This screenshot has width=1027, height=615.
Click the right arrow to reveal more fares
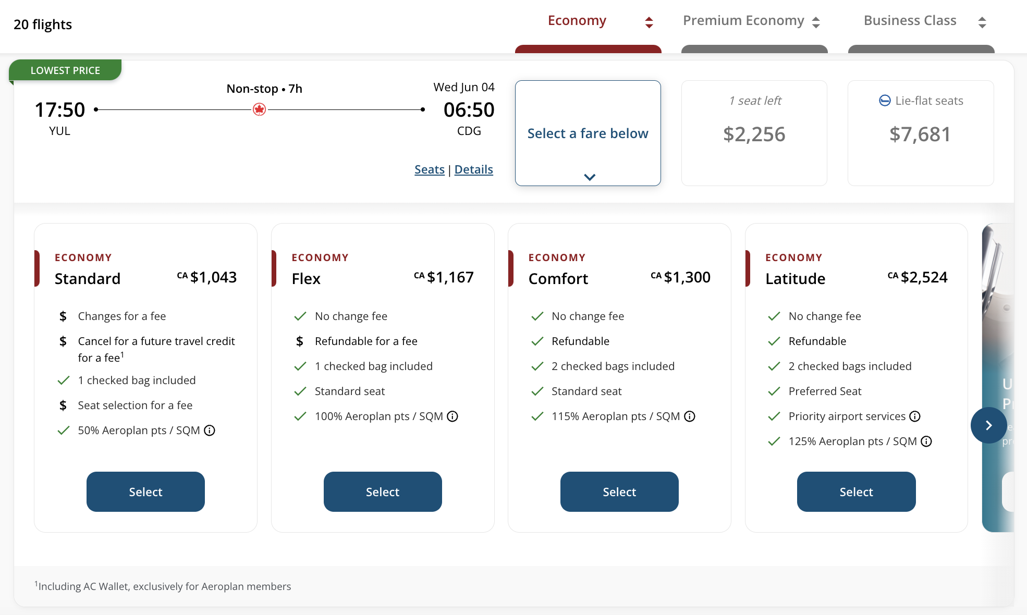pos(988,425)
